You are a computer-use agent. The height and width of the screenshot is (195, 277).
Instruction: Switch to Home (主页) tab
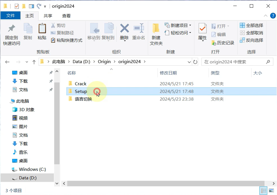point(30,16)
